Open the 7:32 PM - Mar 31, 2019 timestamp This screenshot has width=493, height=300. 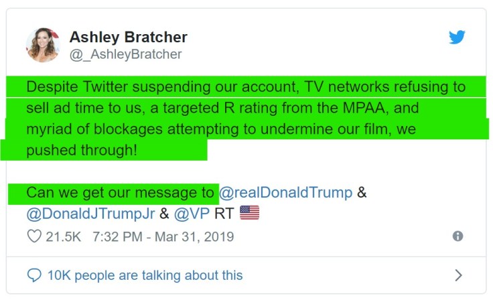click(163, 236)
